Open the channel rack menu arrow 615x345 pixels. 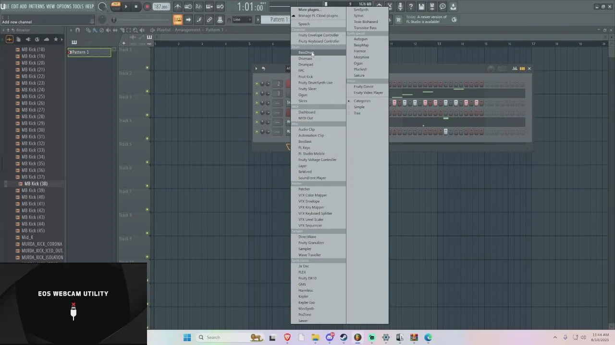(256, 69)
